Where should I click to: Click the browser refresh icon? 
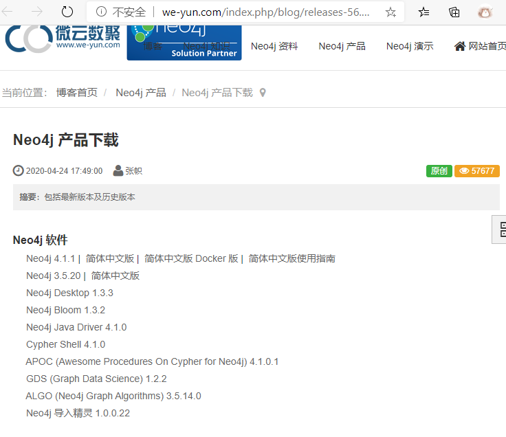67,12
